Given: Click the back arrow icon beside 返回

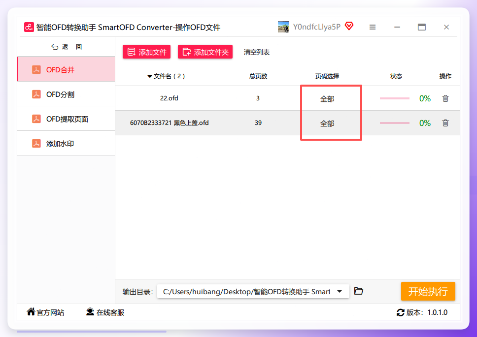Looking at the screenshot, I should click(55, 47).
